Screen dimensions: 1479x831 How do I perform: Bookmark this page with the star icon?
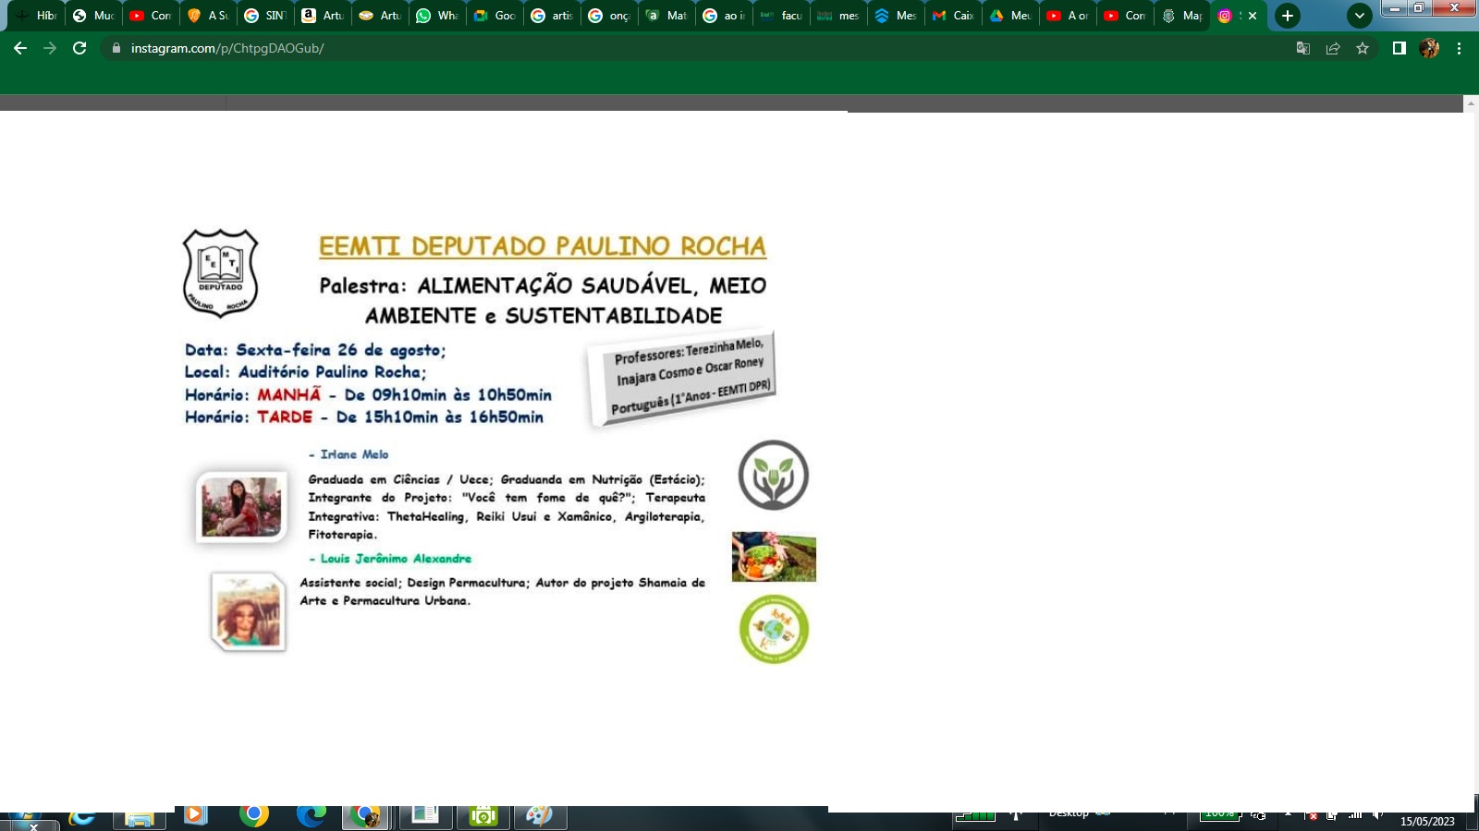(x=1363, y=48)
